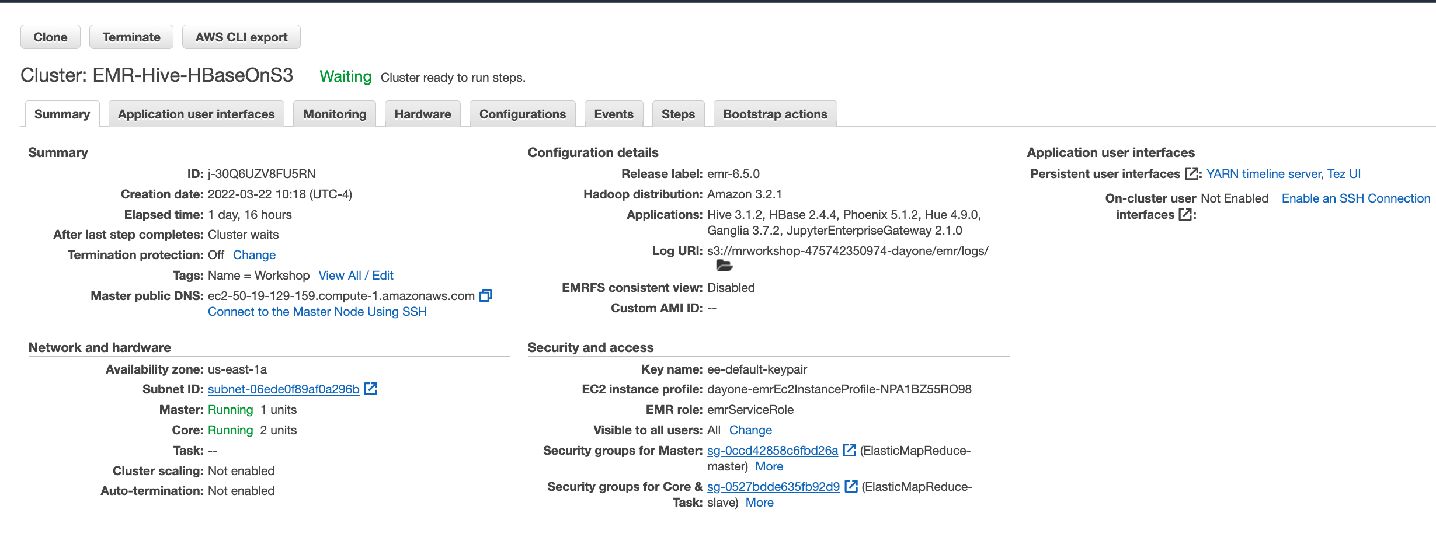Click release label emr-6.5.0
Viewport: 1436px width, 544px height.
[733, 174]
